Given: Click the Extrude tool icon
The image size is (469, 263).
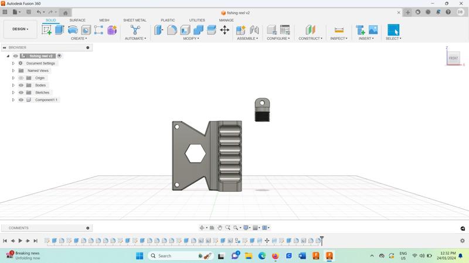Looking at the screenshot, I should (x=59, y=30).
